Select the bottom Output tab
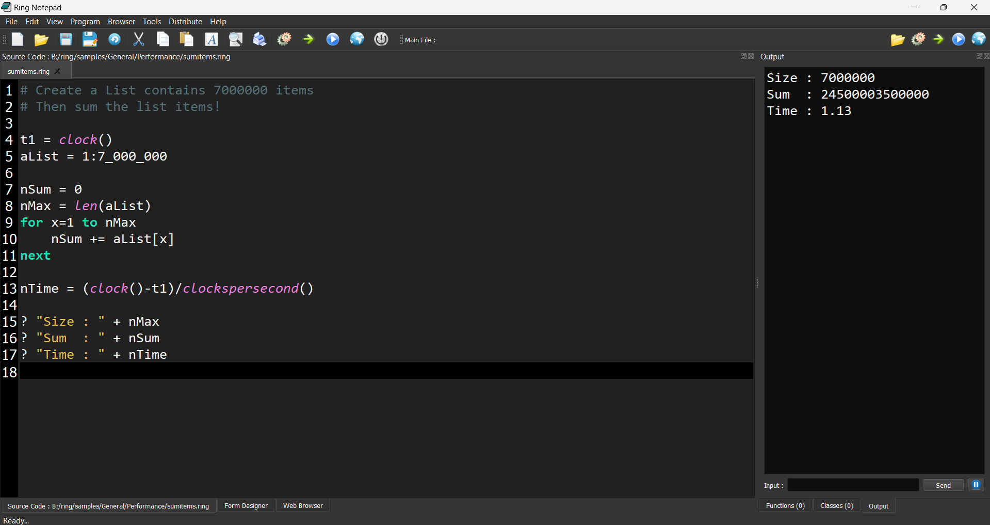Screen dimensions: 990x525 pos(878,506)
